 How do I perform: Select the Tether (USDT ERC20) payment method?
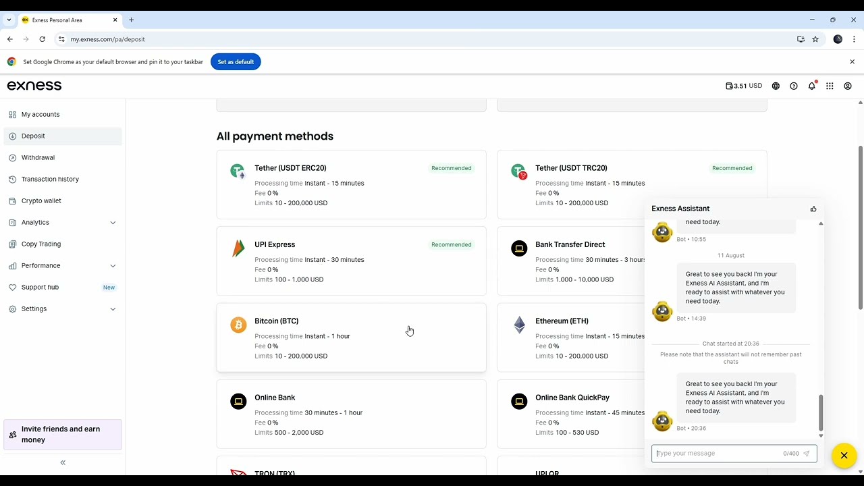pyautogui.click(x=351, y=184)
